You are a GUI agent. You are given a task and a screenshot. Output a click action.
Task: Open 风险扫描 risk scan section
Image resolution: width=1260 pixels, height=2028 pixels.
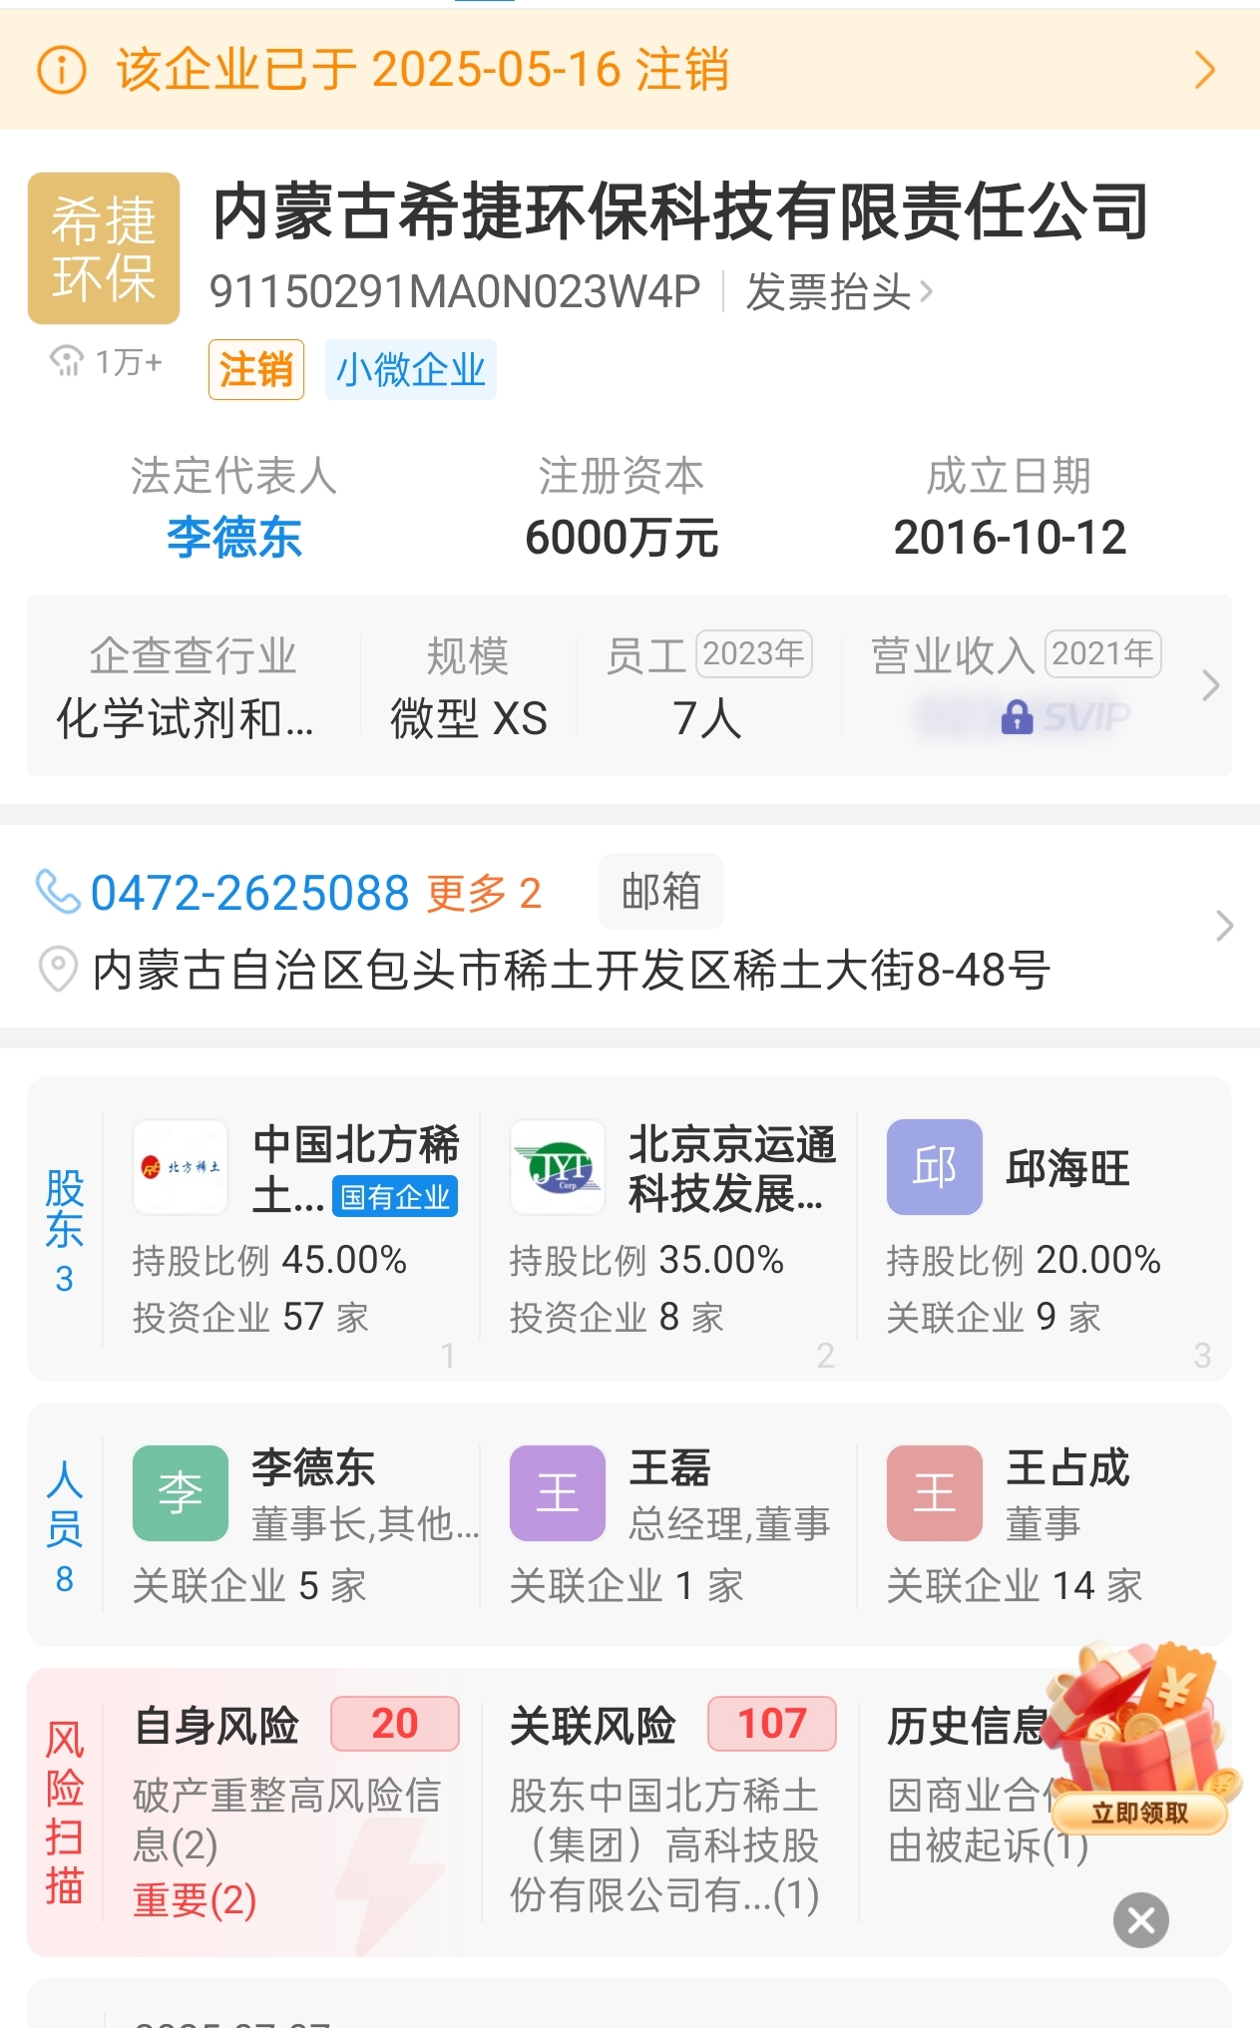click(x=65, y=1813)
